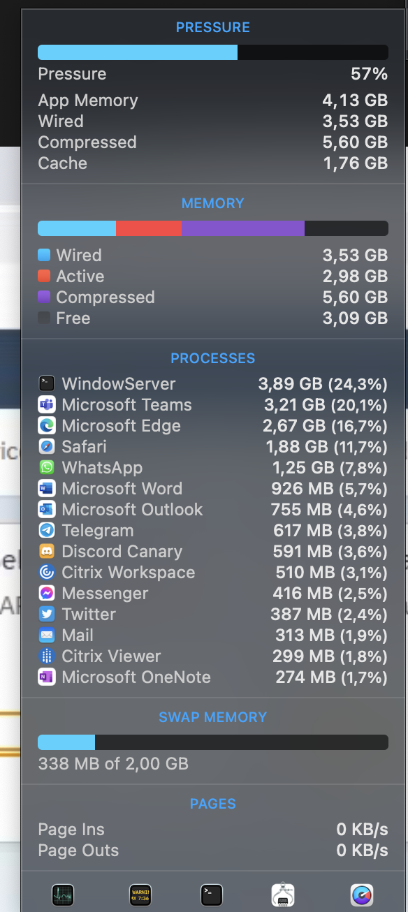
Task: Click the Citrix Workspace process entry
Action: tap(212, 573)
